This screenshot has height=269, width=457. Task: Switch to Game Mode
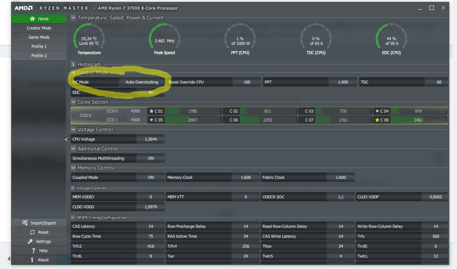click(39, 37)
